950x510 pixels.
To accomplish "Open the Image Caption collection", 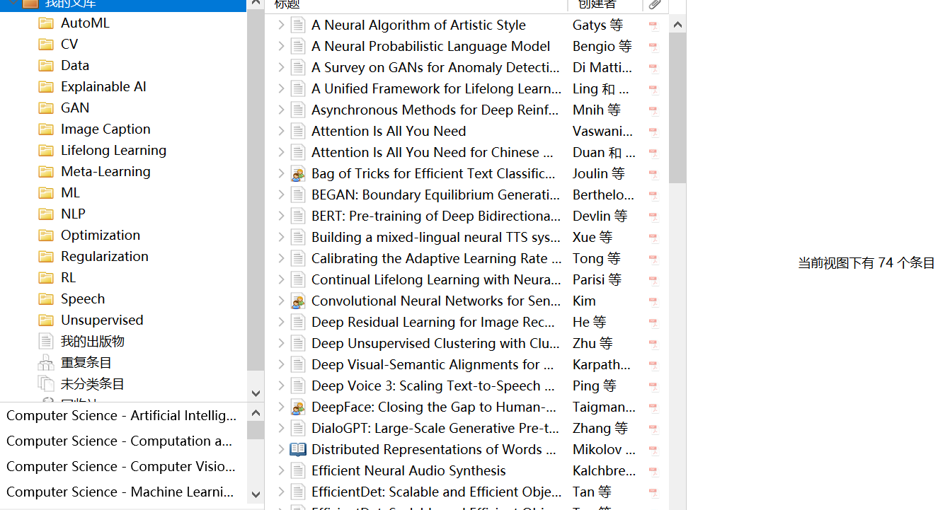I will pos(105,129).
